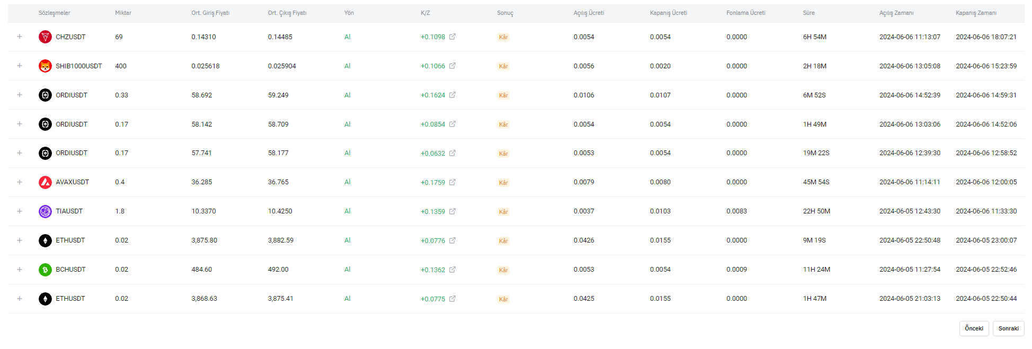Click the TIAUSDT contract name

[69, 211]
